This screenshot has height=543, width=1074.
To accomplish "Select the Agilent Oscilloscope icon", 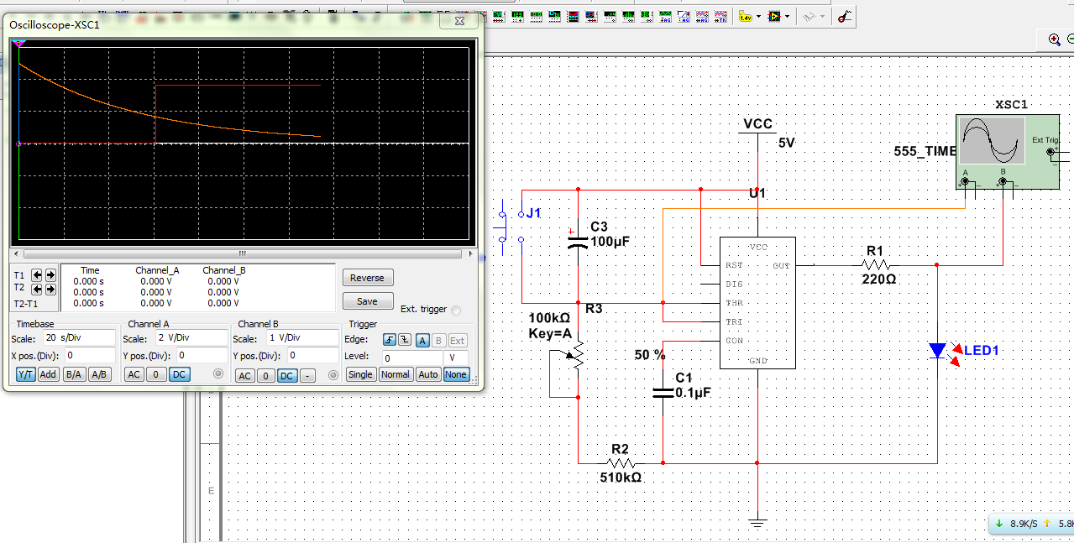I will 702,16.
